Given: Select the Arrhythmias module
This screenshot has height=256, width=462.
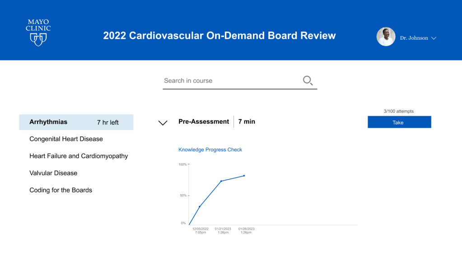Looking at the screenshot, I should [48, 122].
